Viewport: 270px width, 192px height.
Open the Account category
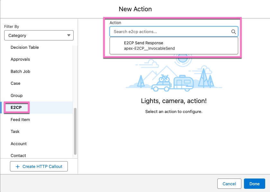coord(19,144)
